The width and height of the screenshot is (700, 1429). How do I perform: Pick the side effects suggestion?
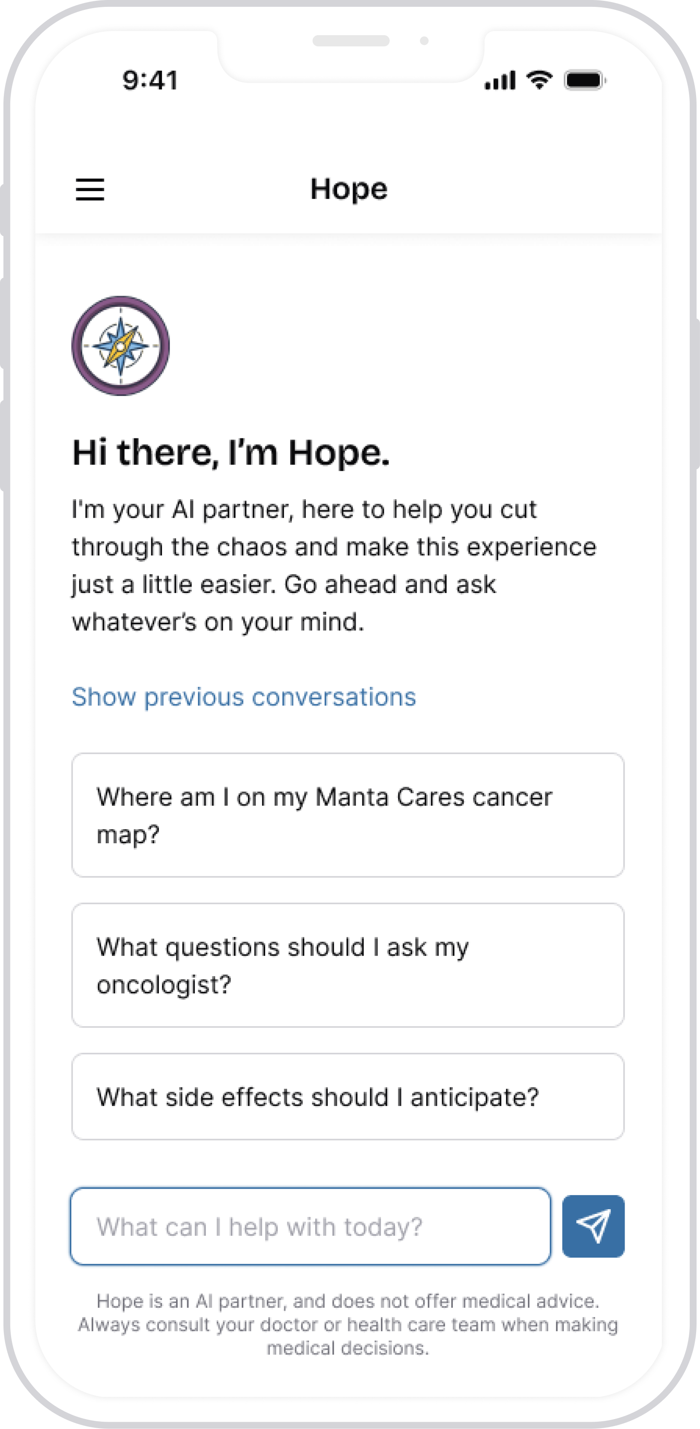click(x=348, y=1097)
